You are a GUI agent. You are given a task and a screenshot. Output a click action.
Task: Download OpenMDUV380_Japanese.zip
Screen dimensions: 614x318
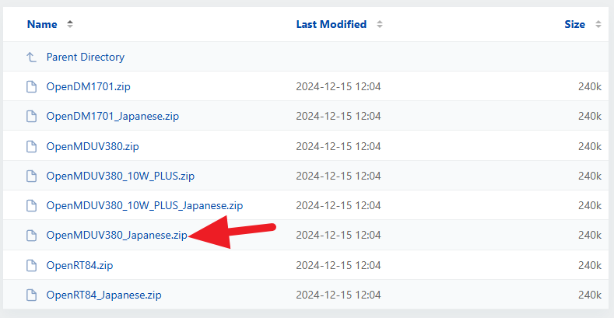coord(116,235)
